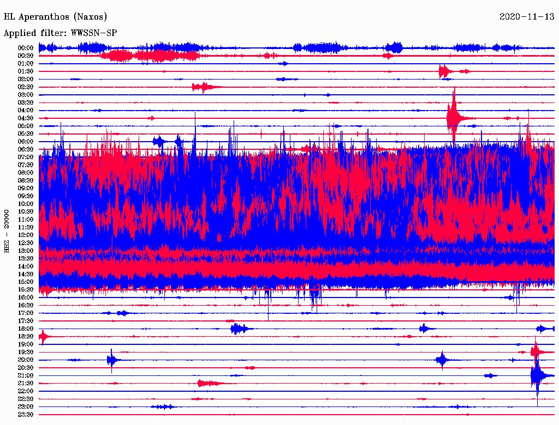
Task: Click the 10:30 time label
Action: click(26, 212)
